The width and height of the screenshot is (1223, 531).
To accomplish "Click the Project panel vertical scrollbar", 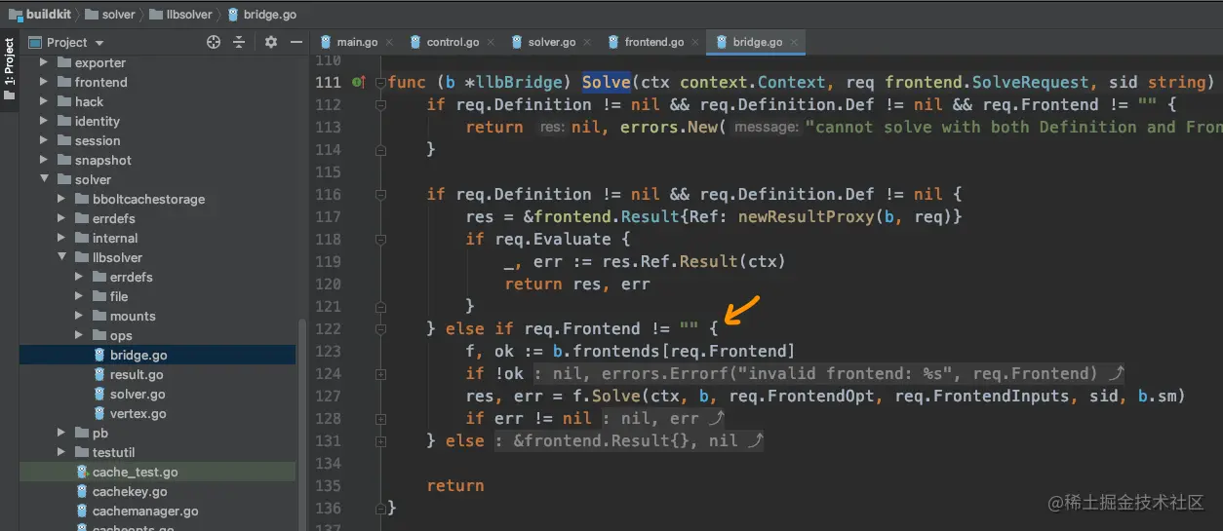I will [x=302, y=423].
